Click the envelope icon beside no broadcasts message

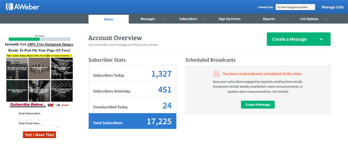(216, 74)
